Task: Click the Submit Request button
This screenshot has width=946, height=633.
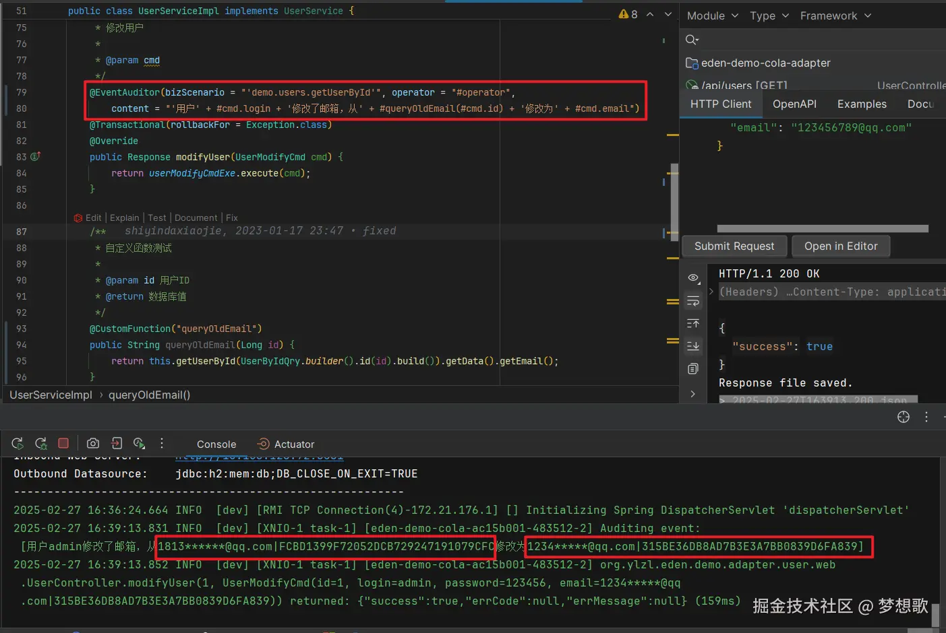Action: tap(734, 246)
